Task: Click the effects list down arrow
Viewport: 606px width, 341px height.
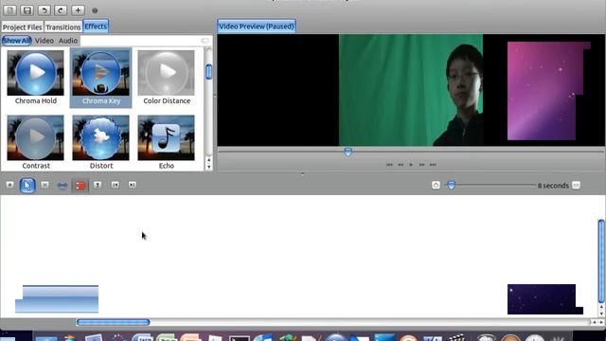Action: coord(208,167)
